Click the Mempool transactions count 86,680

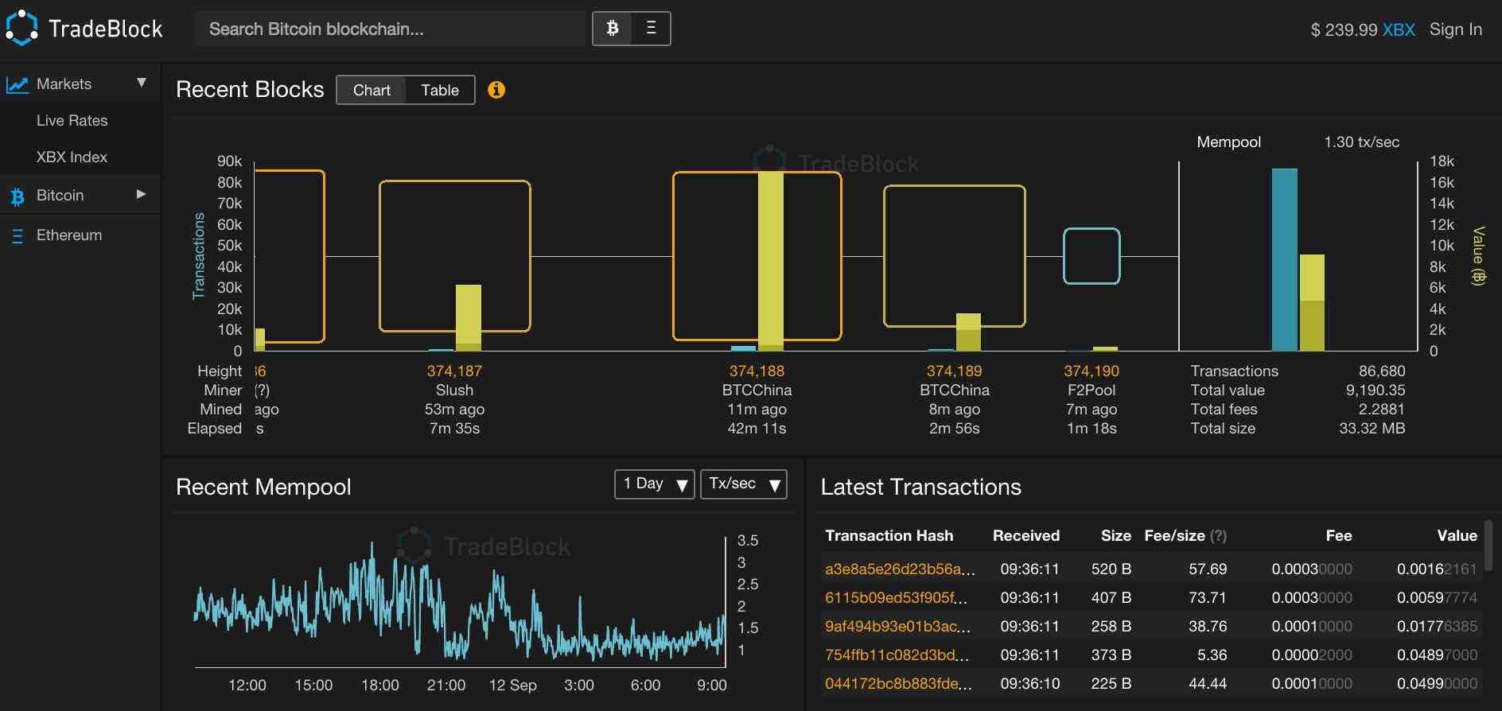(1382, 371)
